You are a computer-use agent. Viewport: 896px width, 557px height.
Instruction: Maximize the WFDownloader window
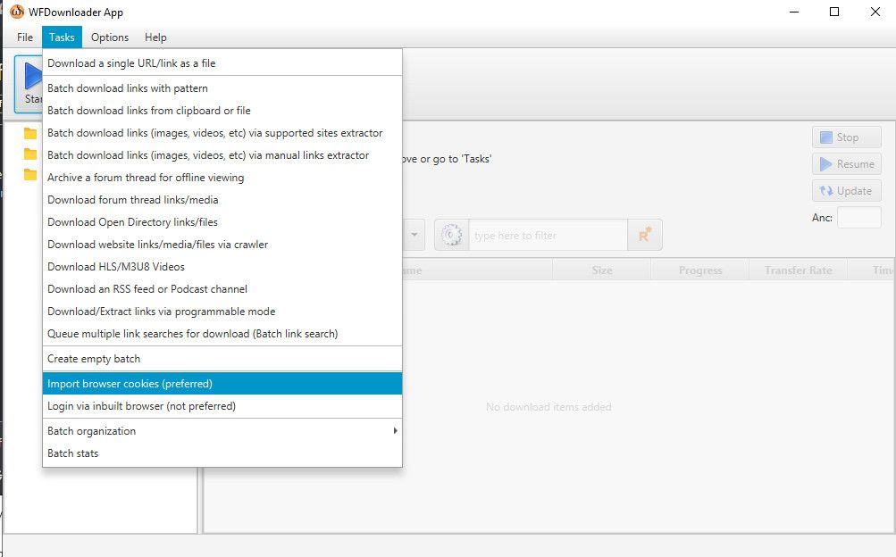tap(834, 12)
